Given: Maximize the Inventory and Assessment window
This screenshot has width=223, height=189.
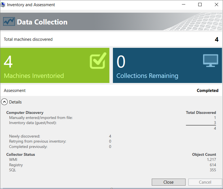Looking at the screenshot, I should click(200, 5).
